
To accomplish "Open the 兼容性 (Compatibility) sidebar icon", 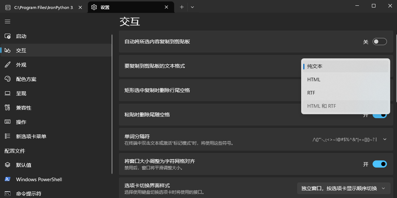I will coord(8,108).
